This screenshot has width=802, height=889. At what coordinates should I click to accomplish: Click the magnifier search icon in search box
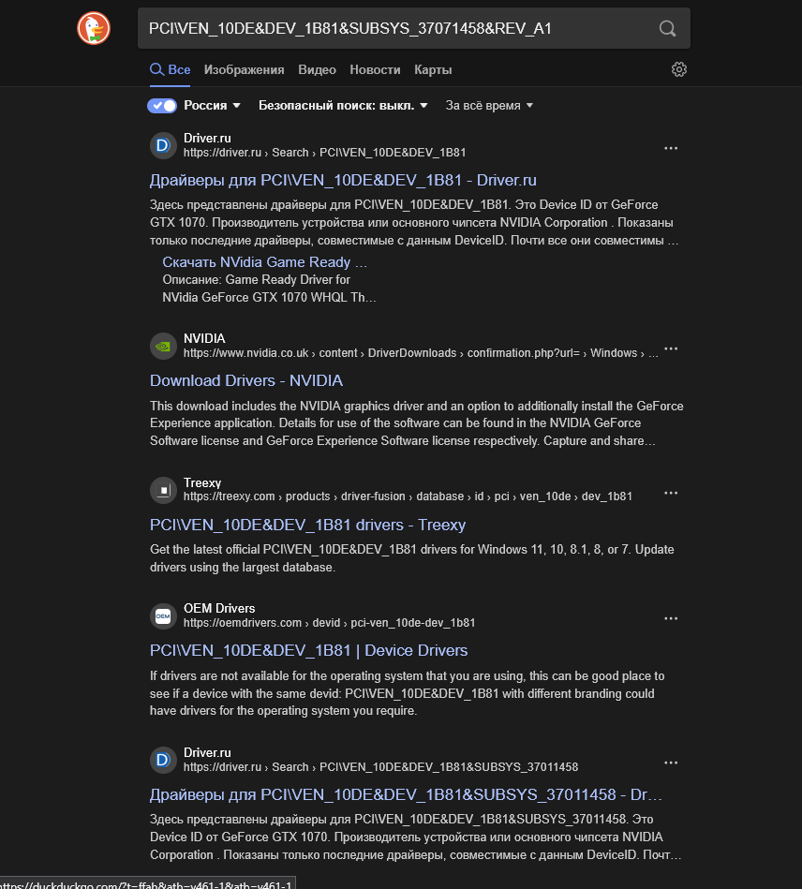668,28
